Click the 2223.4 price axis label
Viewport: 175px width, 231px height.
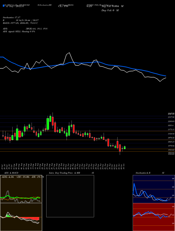click(171, 125)
